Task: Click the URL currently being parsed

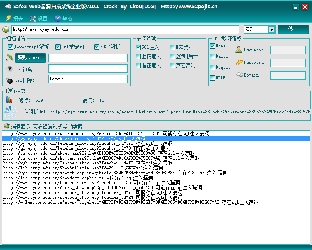Action: (x=180, y=112)
